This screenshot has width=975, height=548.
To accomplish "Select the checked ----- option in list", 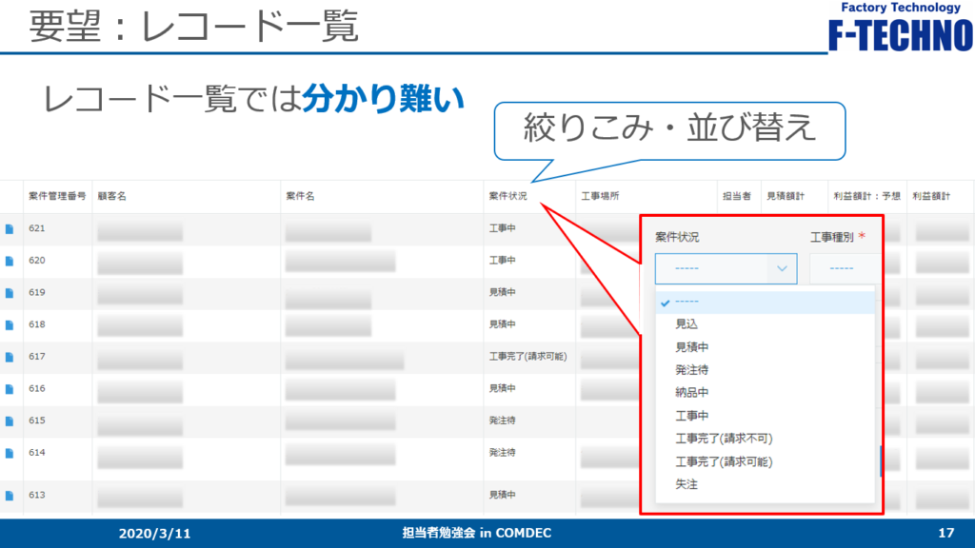I will 765,302.
